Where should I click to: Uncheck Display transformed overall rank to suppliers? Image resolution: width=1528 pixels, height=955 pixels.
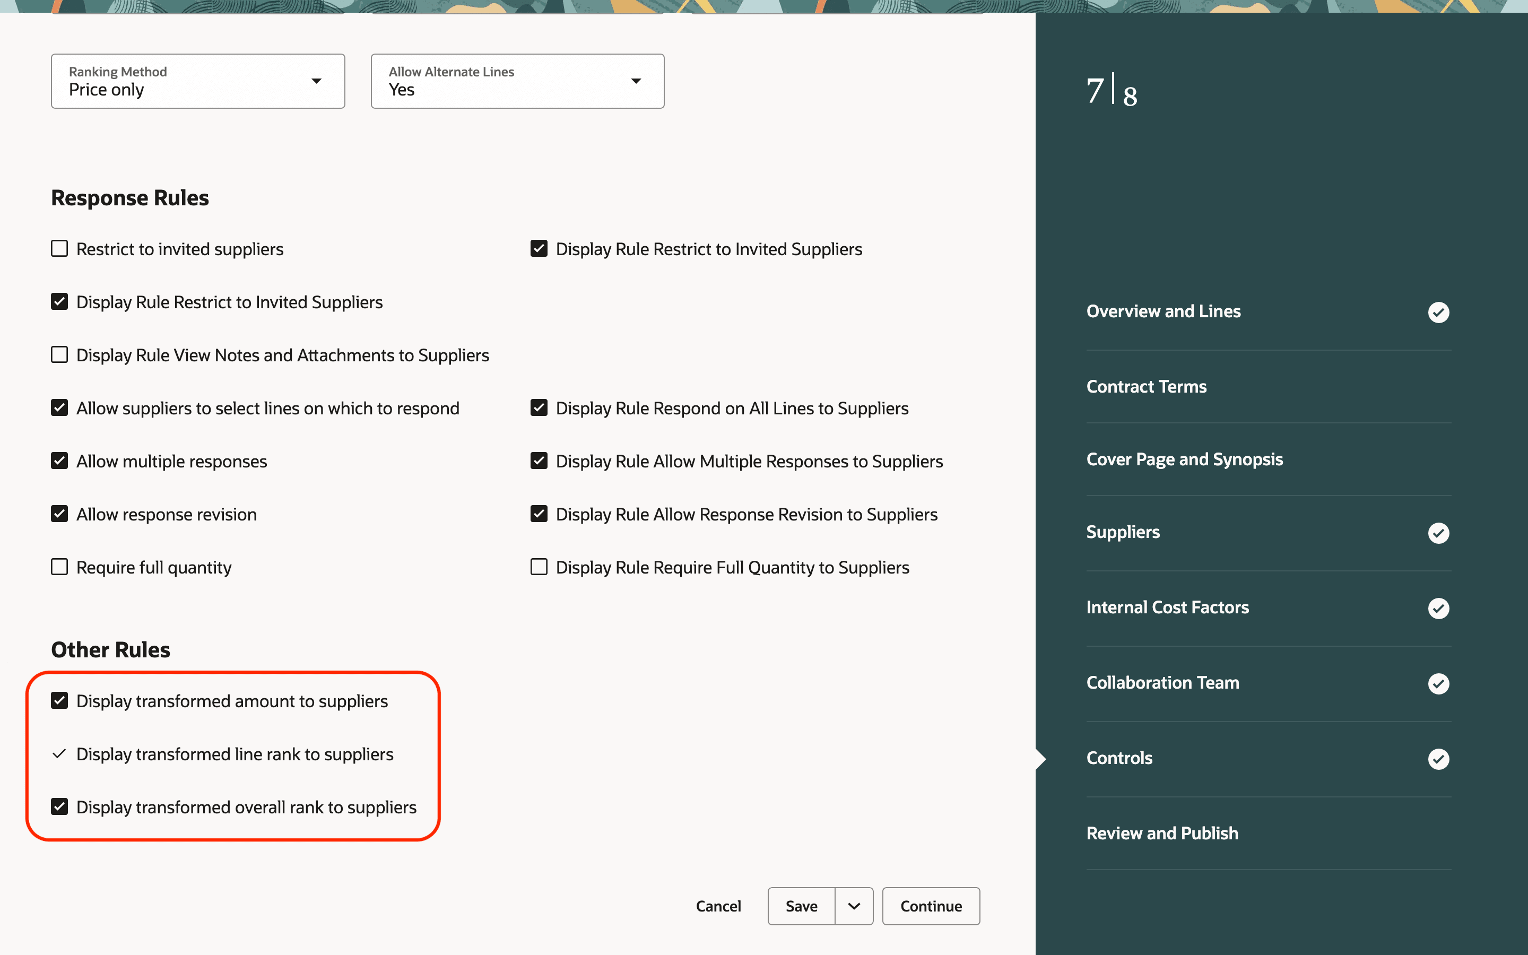(59, 806)
